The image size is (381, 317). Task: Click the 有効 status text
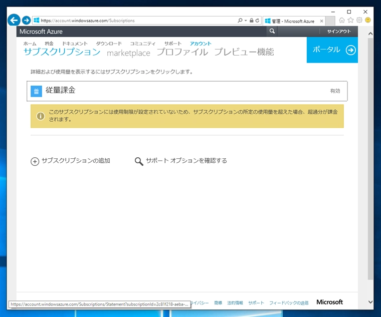click(x=335, y=91)
